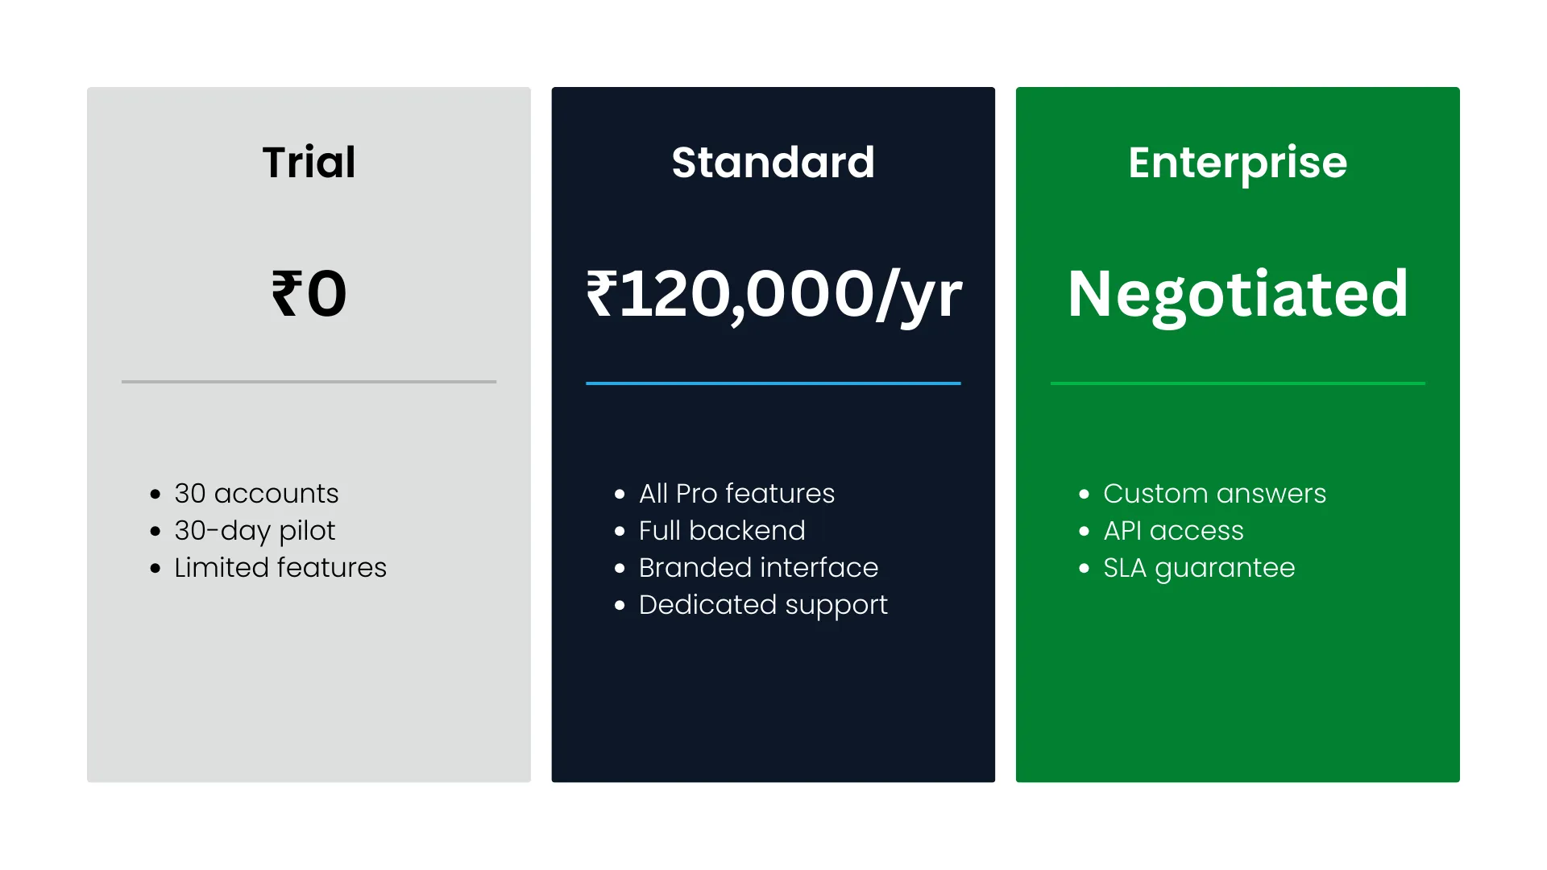Select the Standard plan title
The width and height of the screenshot is (1547, 870).
coord(773,163)
